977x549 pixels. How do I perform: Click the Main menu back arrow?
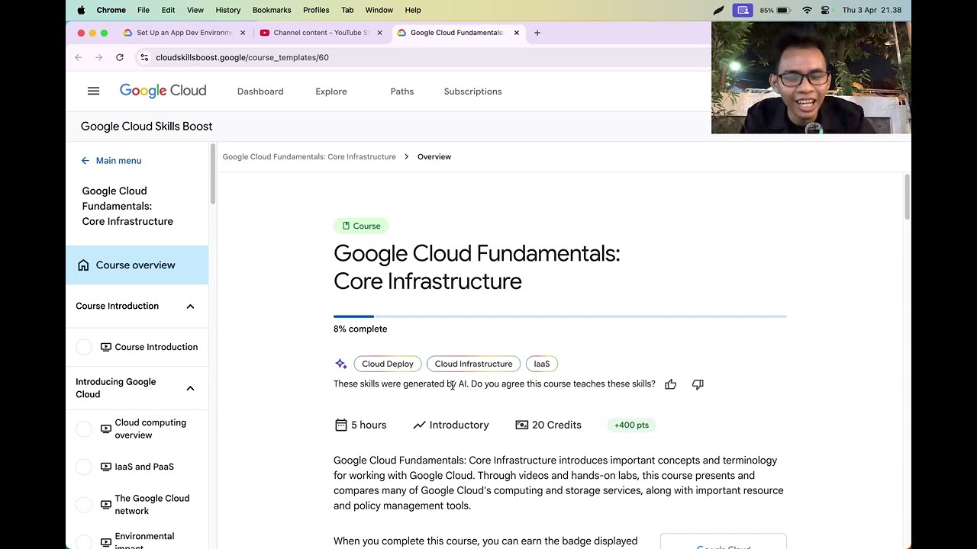85,161
